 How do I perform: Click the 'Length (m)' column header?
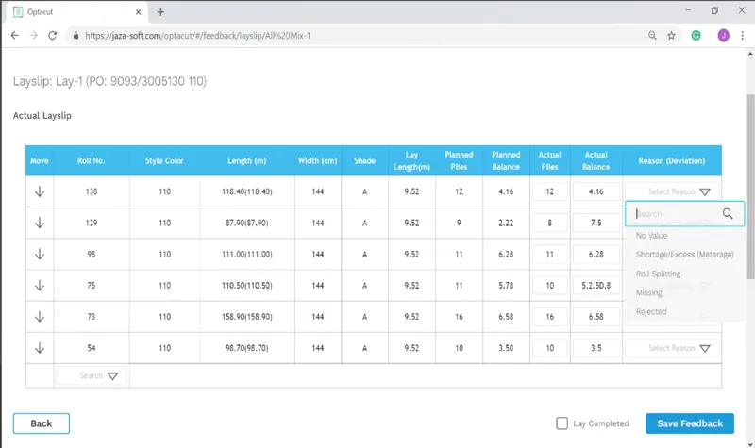tap(247, 160)
